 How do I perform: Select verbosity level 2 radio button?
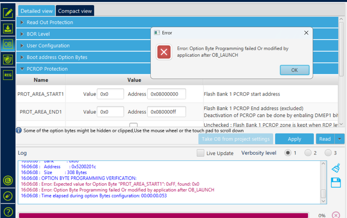[308, 153]
